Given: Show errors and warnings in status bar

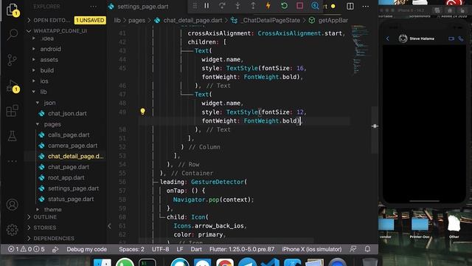Looking at the screenshot, I should [x=27, y=249].
